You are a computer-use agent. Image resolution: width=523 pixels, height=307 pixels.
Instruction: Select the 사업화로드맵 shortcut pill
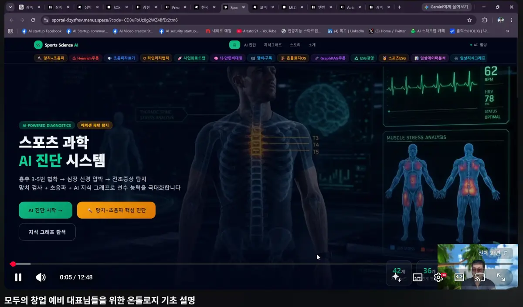point(191,58)
